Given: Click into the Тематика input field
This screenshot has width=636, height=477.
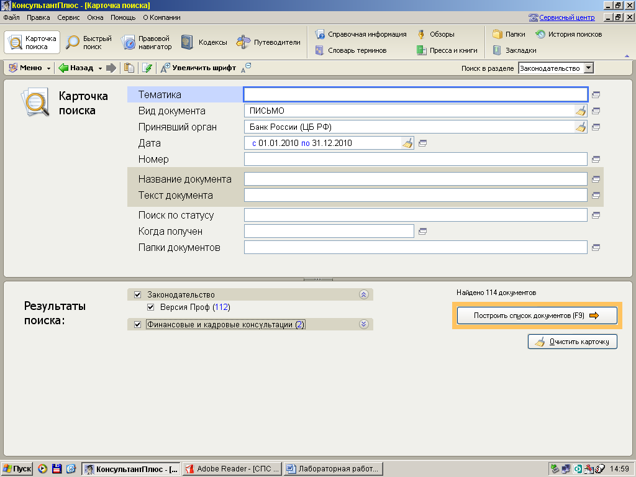Looking at the screenshot, I should [x=416, y=94].
